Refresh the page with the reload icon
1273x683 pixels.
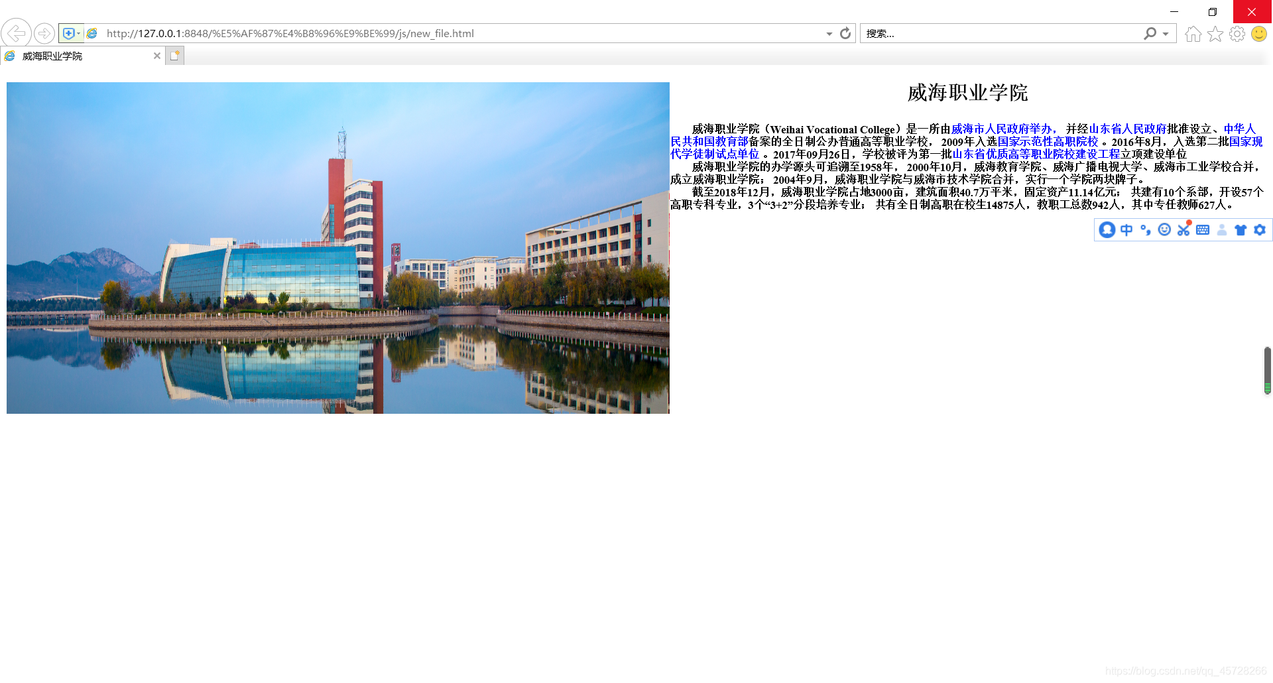[845, 33]
